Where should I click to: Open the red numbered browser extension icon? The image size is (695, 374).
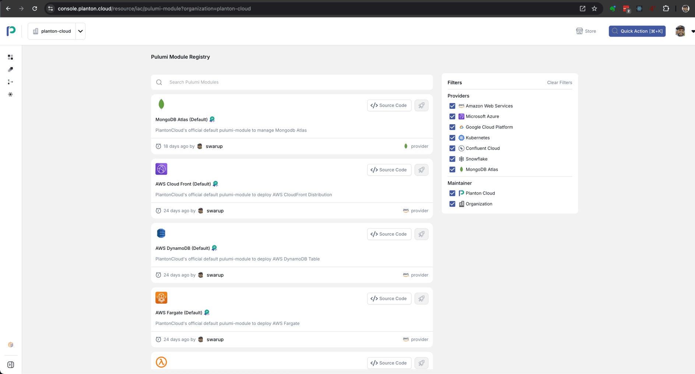tap(626, 9)
